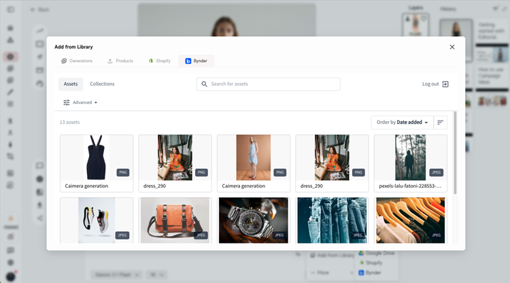The image size is (510, 283).
Task: Click the Products upload icon
Action: click(x=110, y=61)
